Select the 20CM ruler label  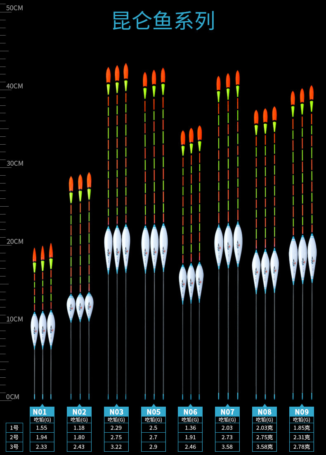click(15, 241)
